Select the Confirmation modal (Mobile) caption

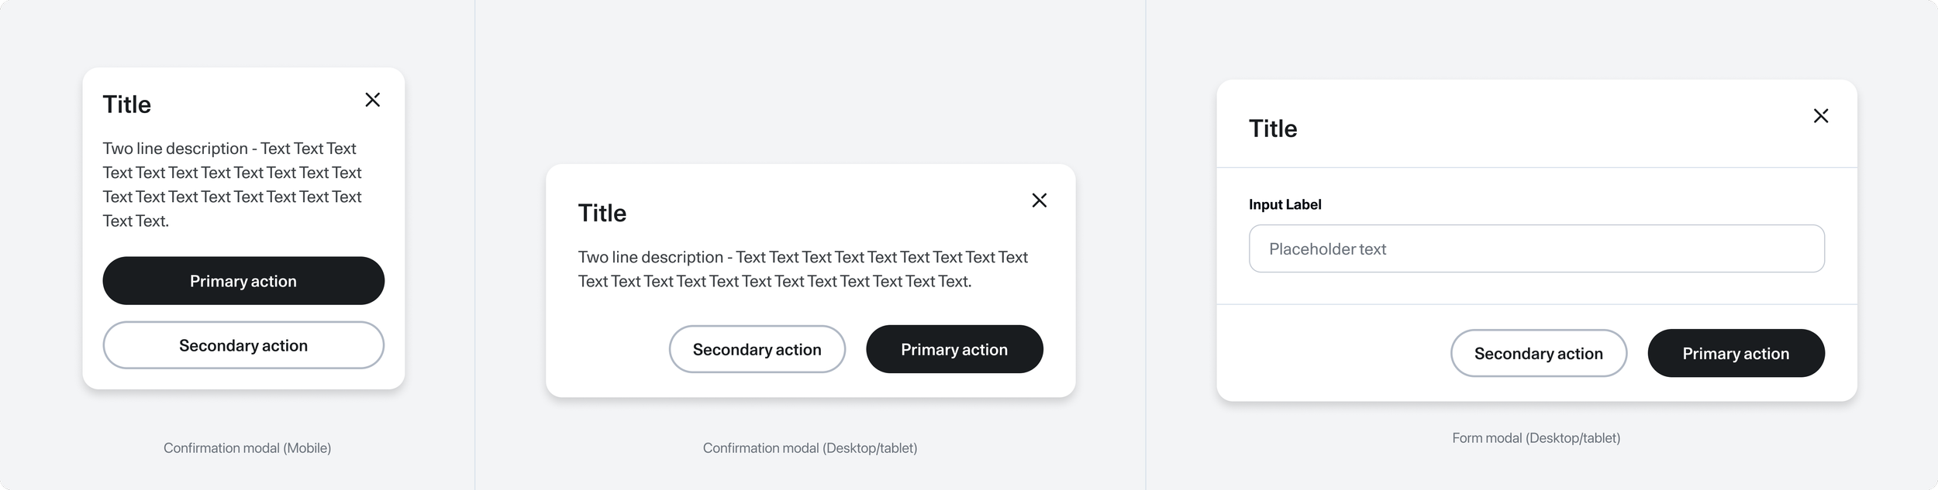pyautogui.click(x=247, y=447)
